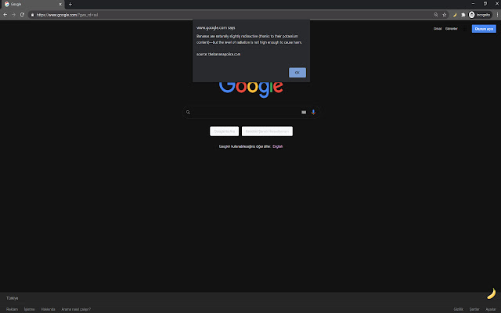The height and width of the screenshot is (313, 501).
Task: Click the Gmail link
Action: [x=438, y=29]
